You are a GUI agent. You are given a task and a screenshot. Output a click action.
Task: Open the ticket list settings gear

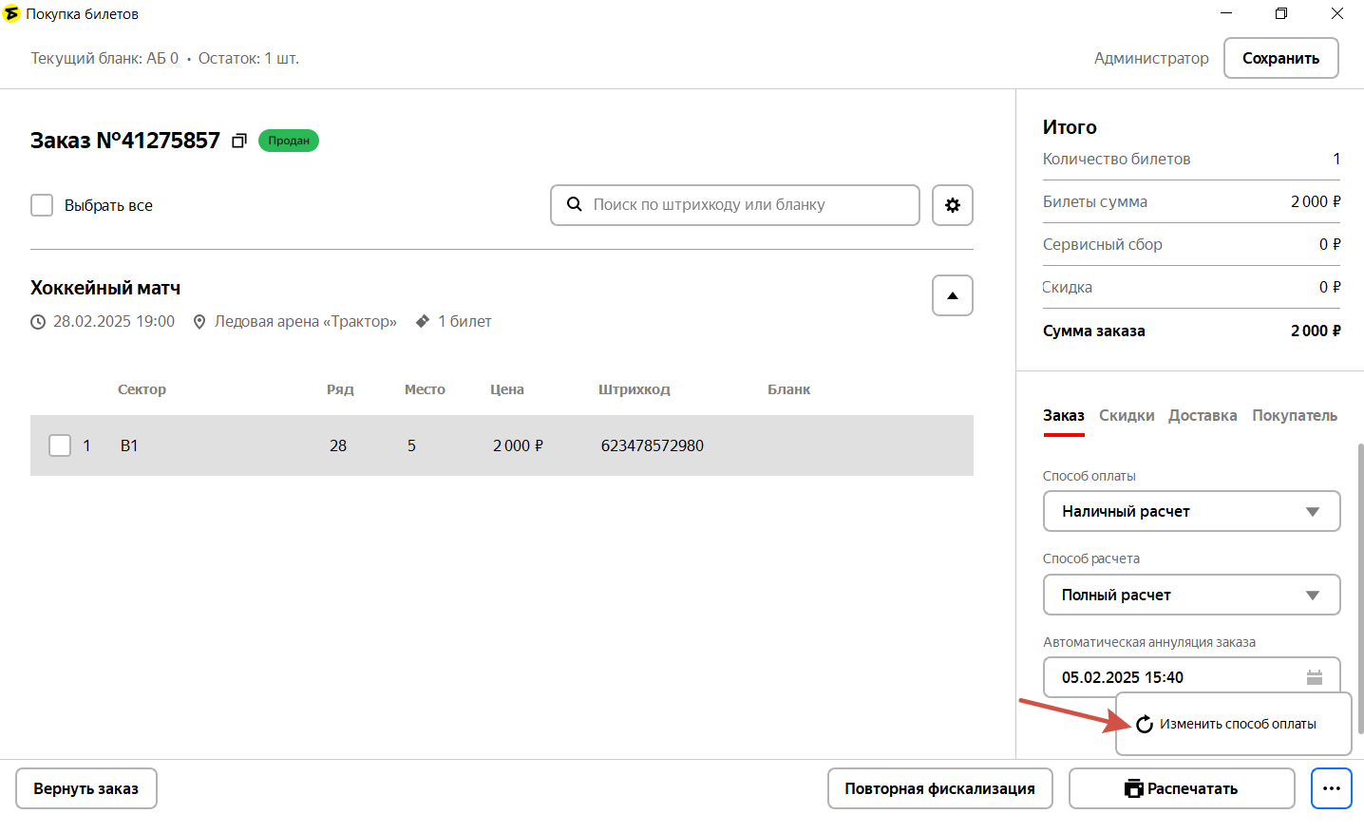(x=952, y=205)
